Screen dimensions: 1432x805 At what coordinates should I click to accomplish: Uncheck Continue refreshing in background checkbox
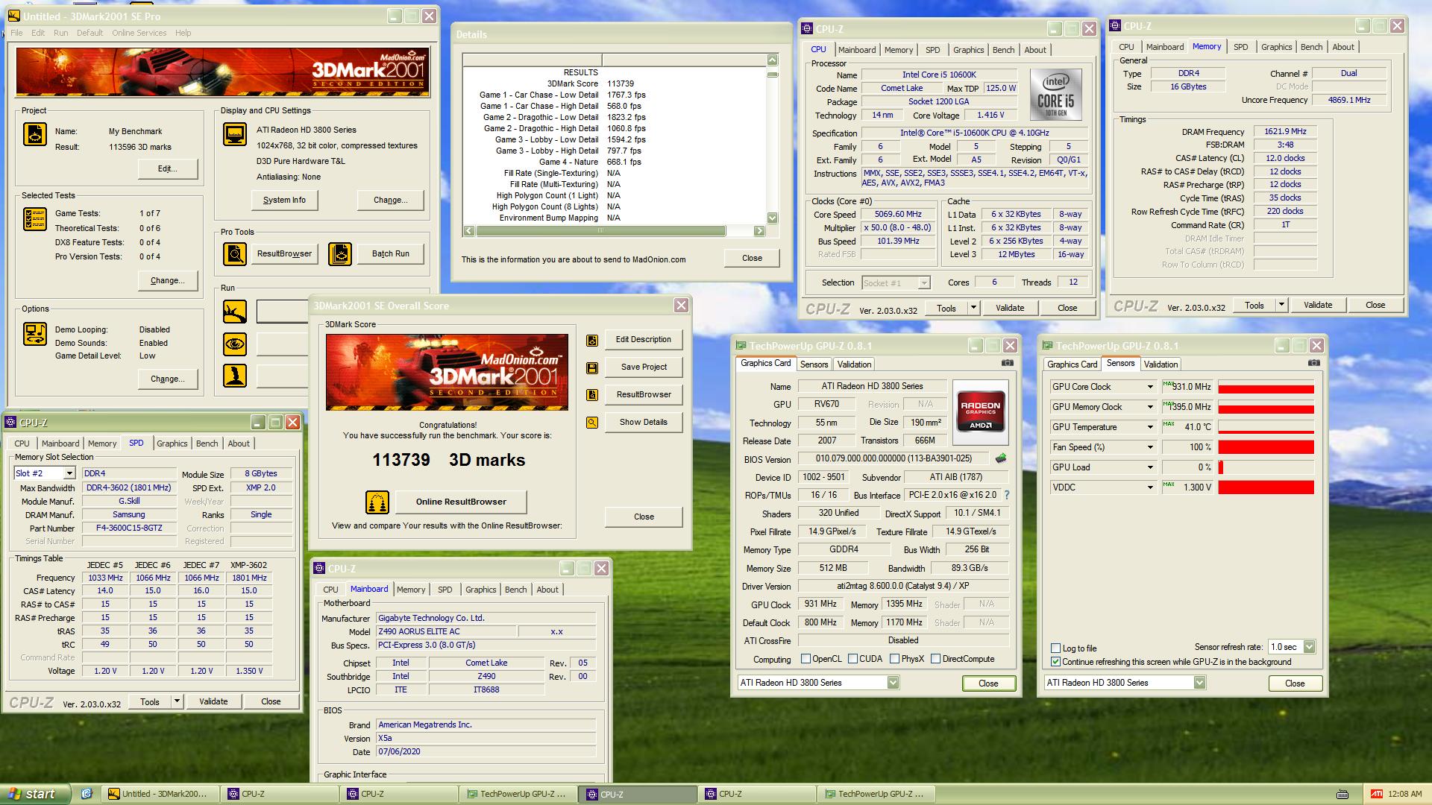coord(1055,662)
